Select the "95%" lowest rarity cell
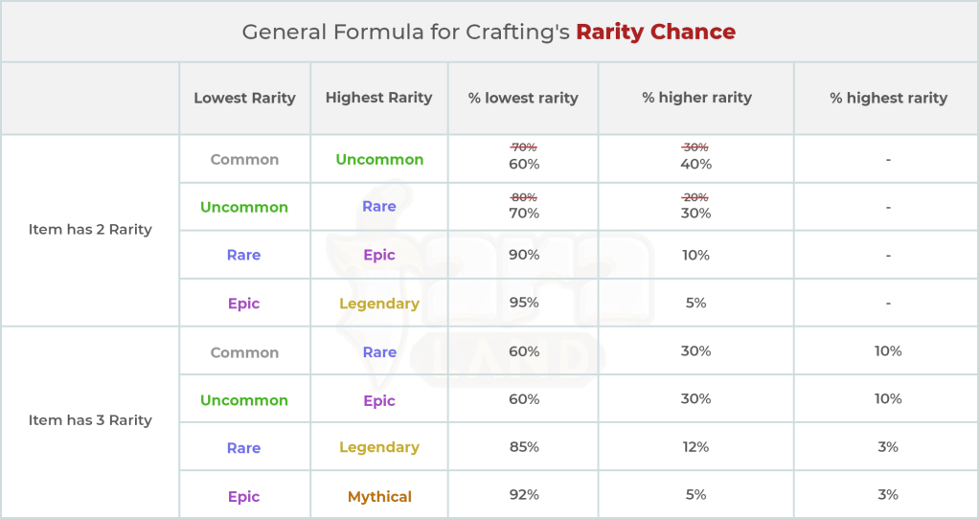The height and width of the screenshot is (519, 979). point(524,303)
